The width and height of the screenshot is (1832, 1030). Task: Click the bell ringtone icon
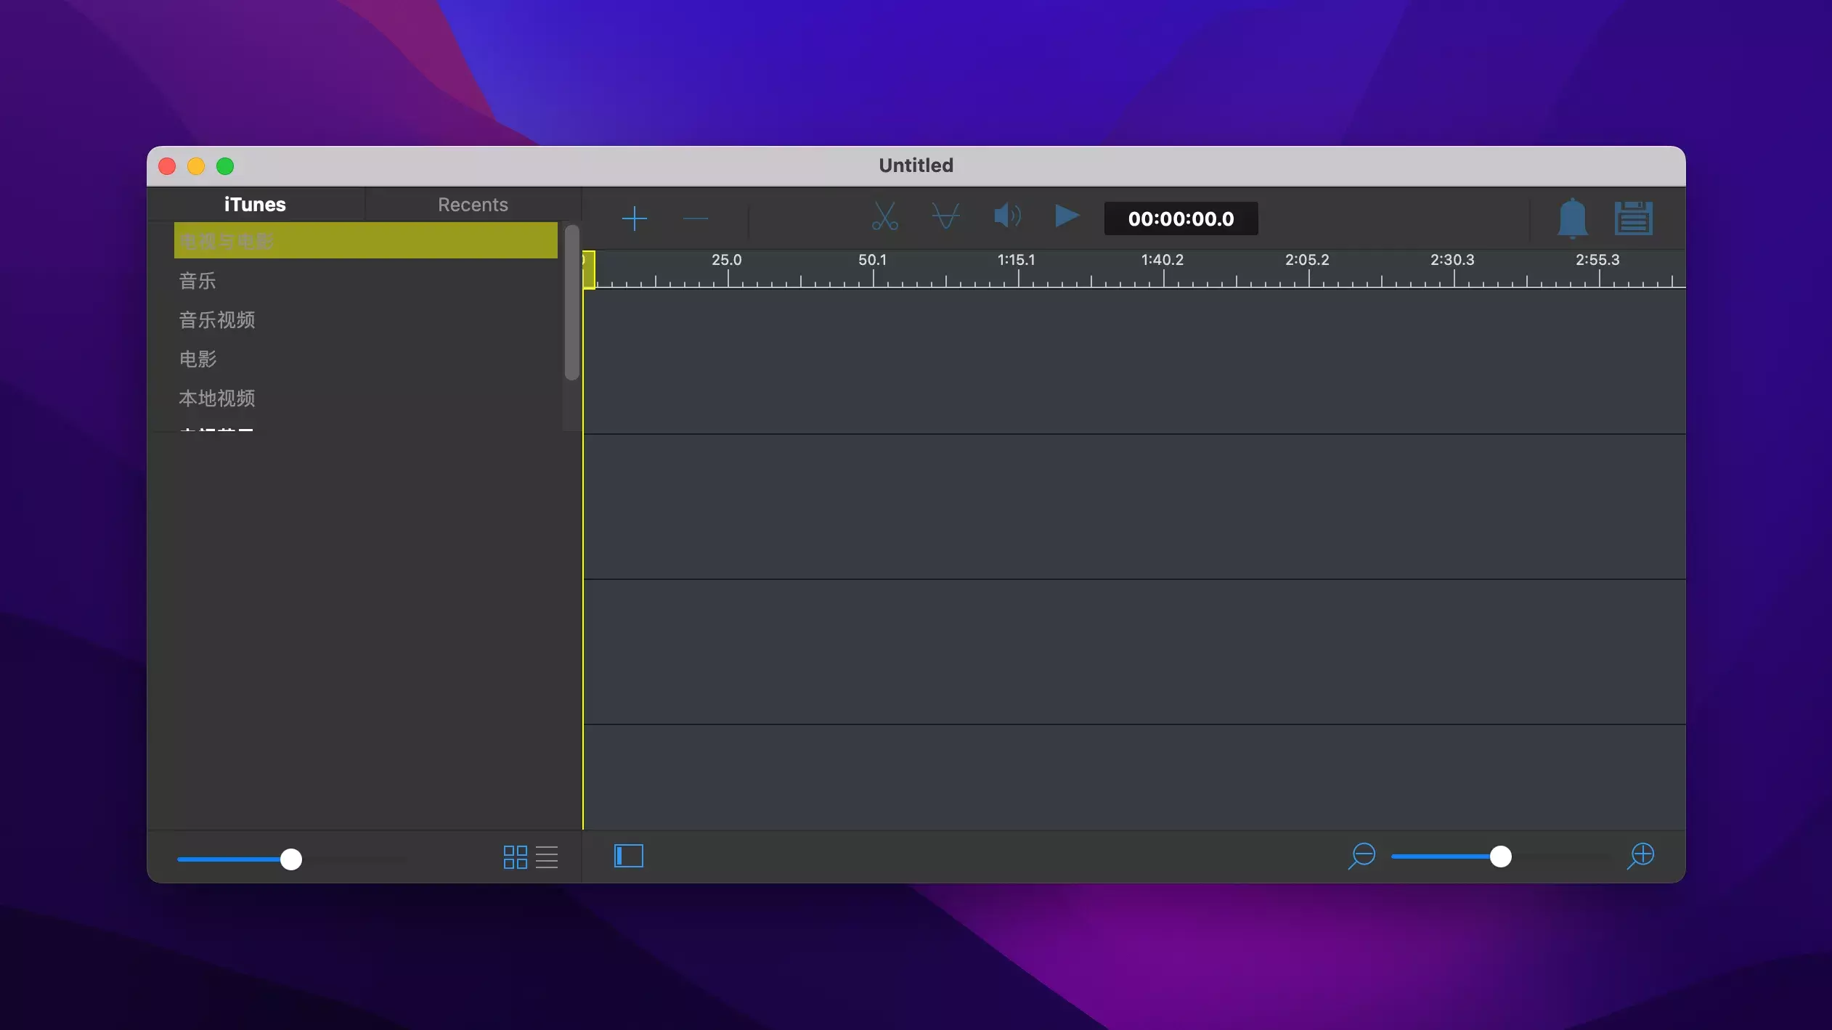click(1572, 218)
